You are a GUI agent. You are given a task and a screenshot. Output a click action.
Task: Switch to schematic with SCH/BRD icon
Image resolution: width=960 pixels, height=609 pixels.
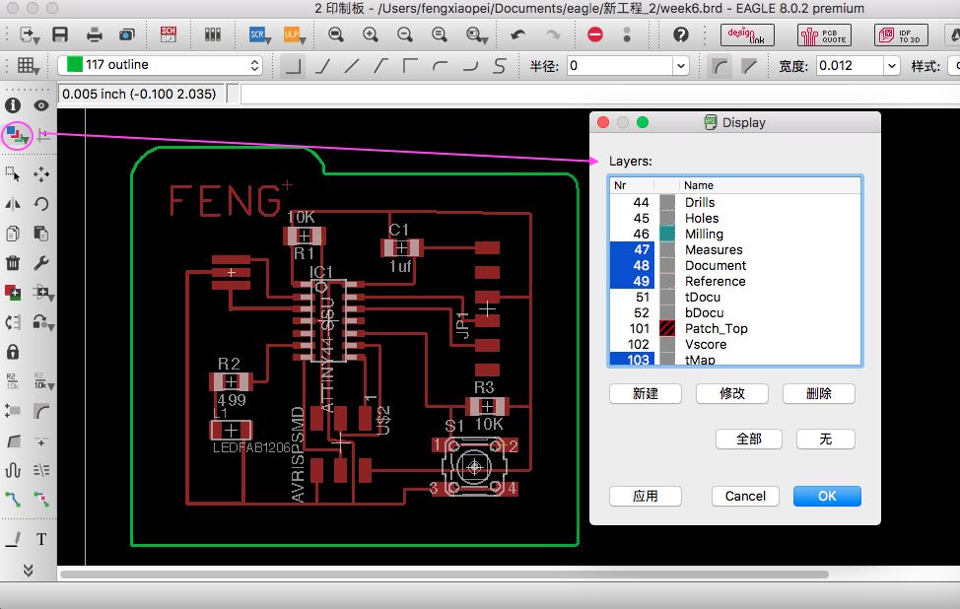coord(169,34)
